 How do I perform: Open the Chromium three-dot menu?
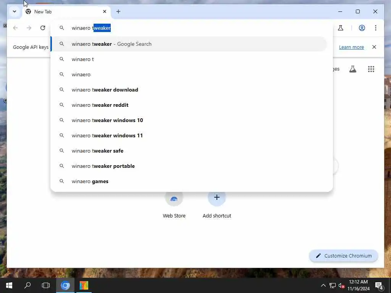(x=376, y=28)
